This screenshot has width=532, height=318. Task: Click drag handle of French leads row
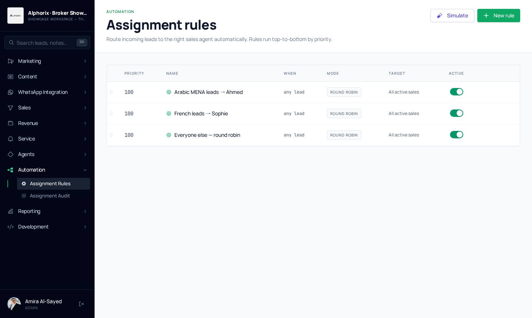111,114
